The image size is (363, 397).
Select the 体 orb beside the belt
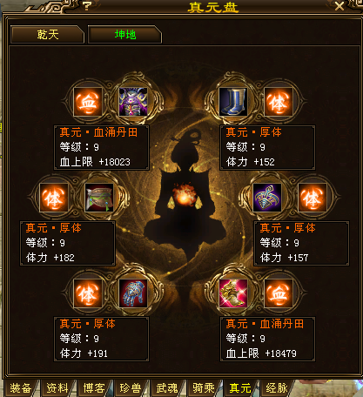[x=54, y=198]
